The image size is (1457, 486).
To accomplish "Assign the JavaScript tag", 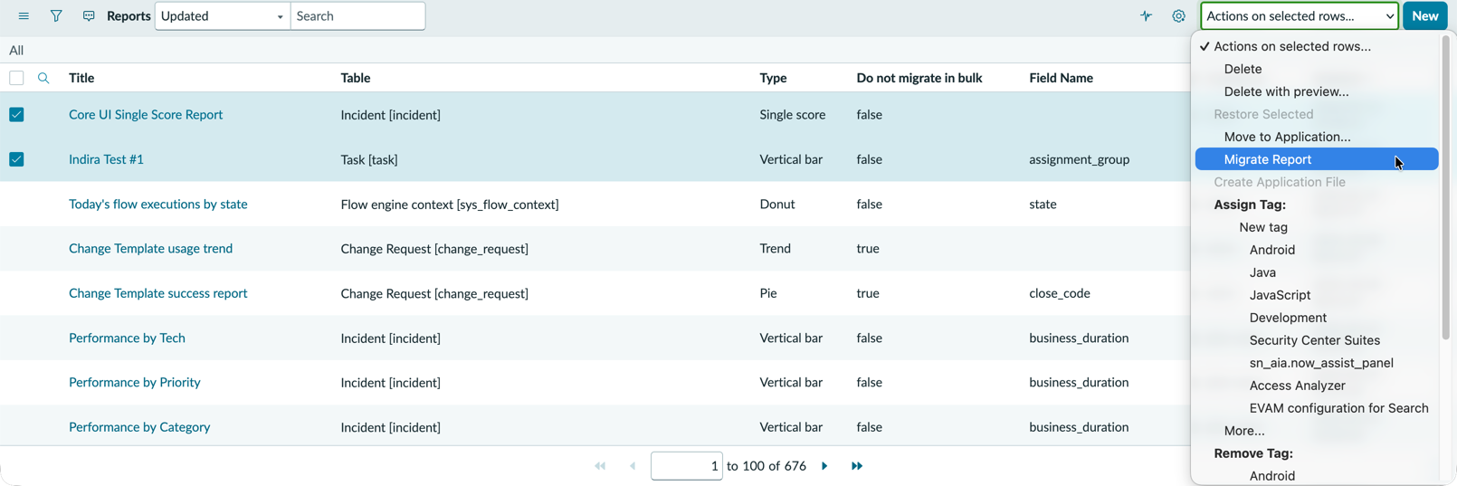I will (1280, 295).
